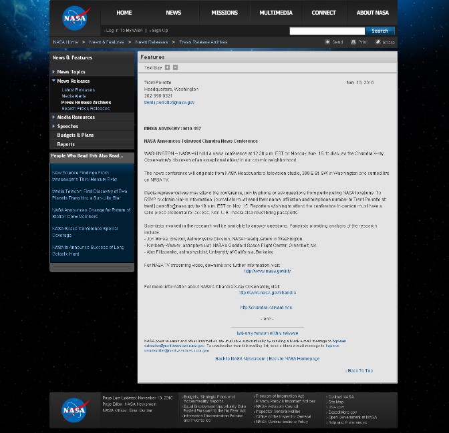Open Planets Transiting a Sun-Like Star article
Screen dimensions: 449x433
pyautogui.click(x=90, y=194)
